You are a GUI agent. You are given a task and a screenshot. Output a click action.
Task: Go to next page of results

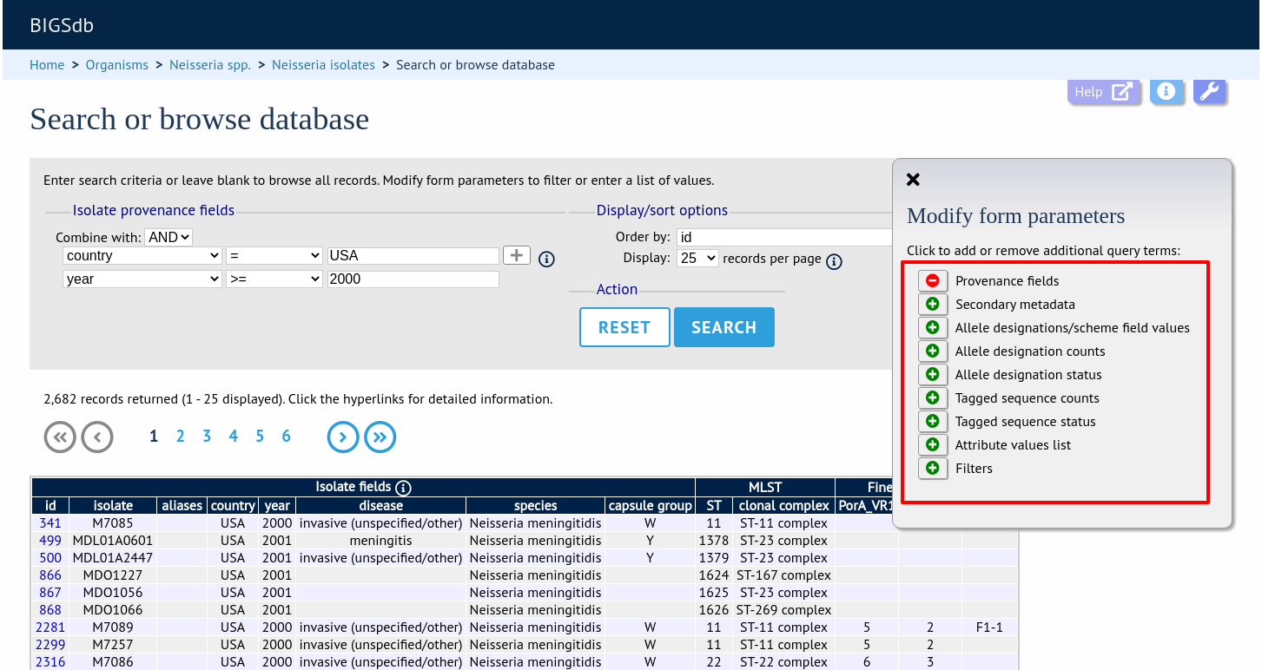coord(343,437)
